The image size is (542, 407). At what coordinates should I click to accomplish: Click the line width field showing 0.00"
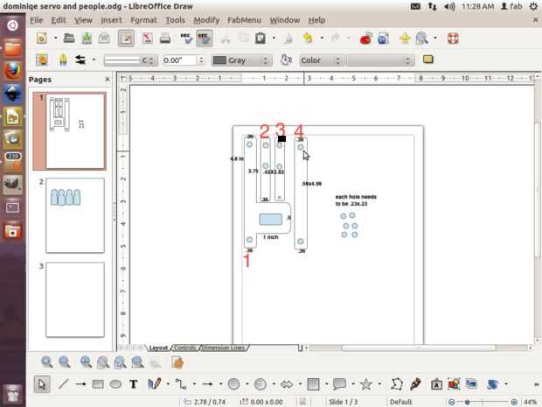coord(179,60)
